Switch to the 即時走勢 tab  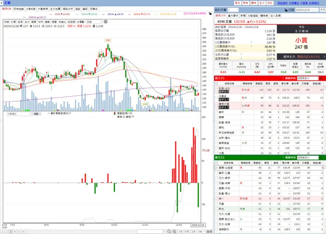pyautogui.click(x=19, y=9)
